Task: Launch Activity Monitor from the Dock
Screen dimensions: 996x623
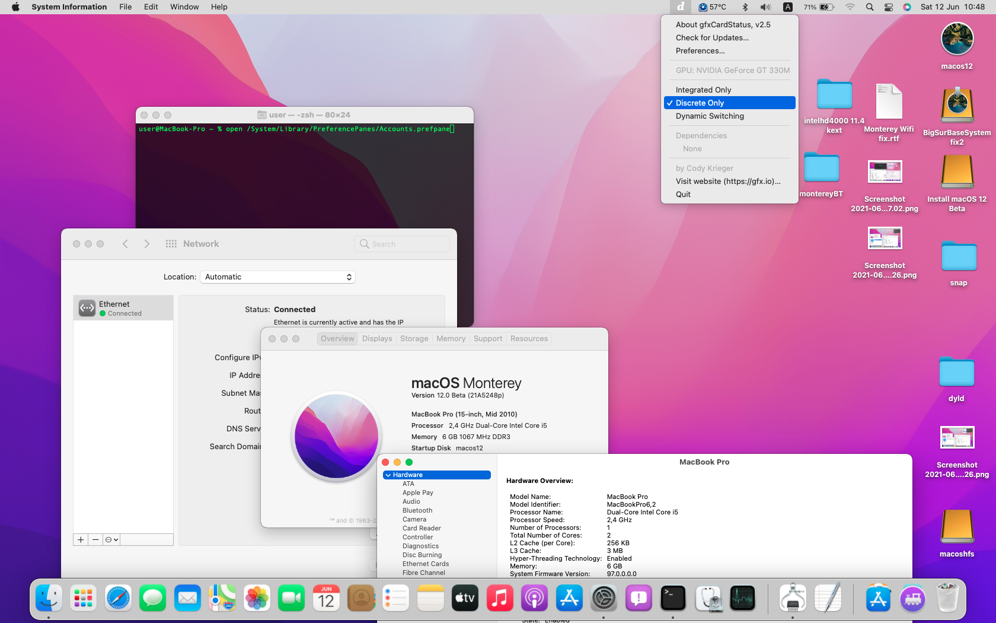Action: point(742,598)
